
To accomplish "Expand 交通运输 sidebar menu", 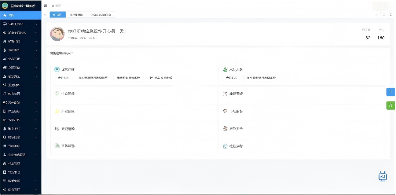I will tap(21, 67).
